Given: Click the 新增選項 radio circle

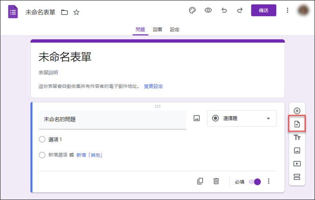Looking at the screenshot, I should pos(42,155).
